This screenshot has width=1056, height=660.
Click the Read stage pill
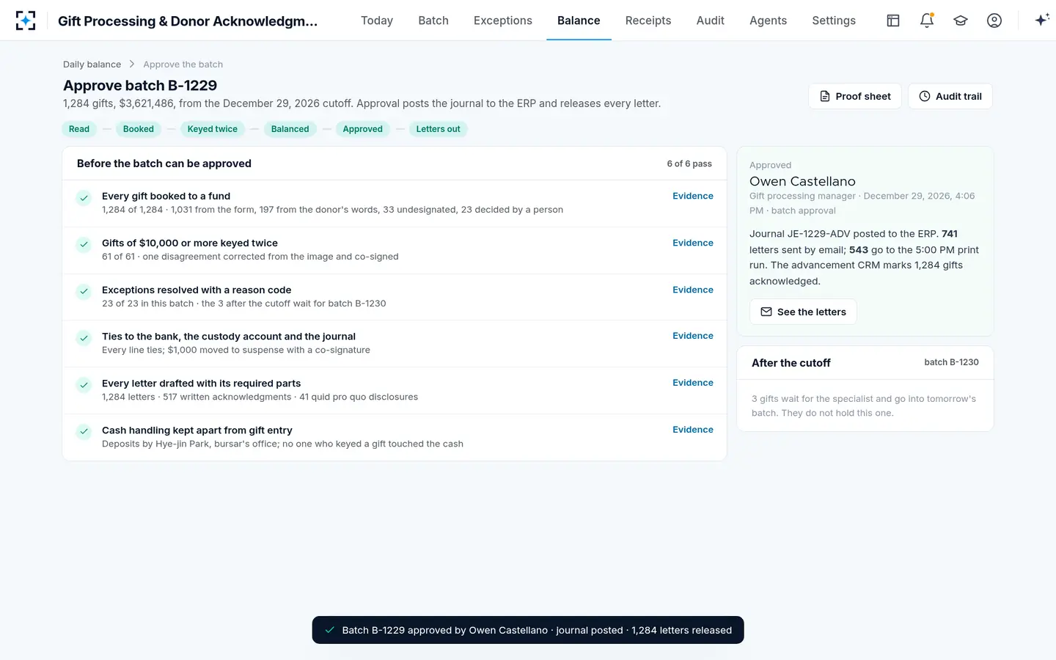pos(79,129)
